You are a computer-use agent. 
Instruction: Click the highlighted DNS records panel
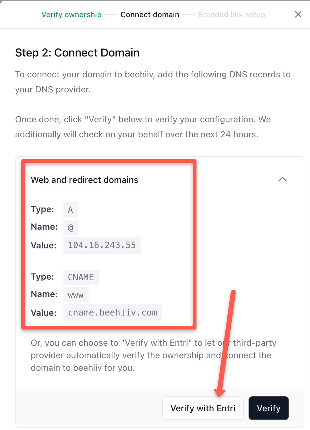pyautogui.click(x=109, y=243)
